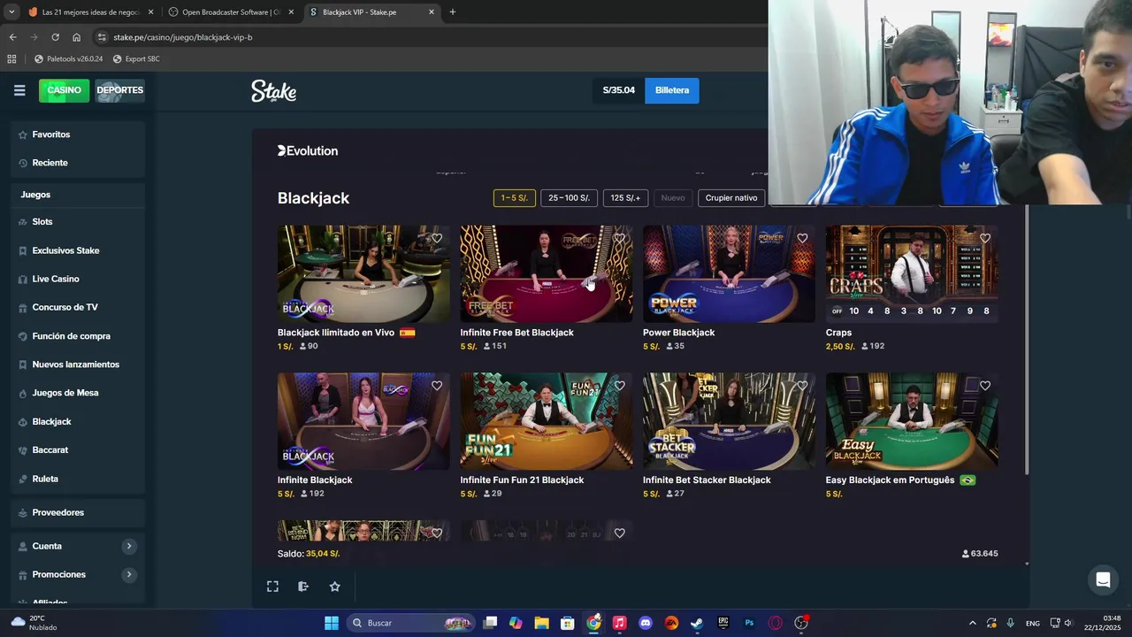Image resolution: width=1132 pixels, height=637 pixels.
Task: Click the star favorite icon below game
Action: (334, 587)
